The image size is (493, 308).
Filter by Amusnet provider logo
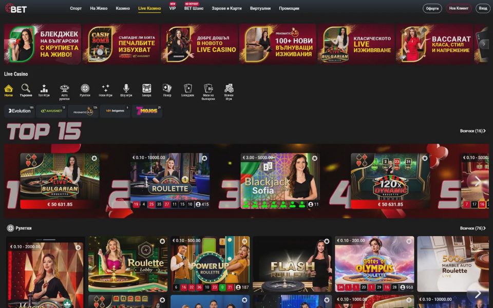51,111
